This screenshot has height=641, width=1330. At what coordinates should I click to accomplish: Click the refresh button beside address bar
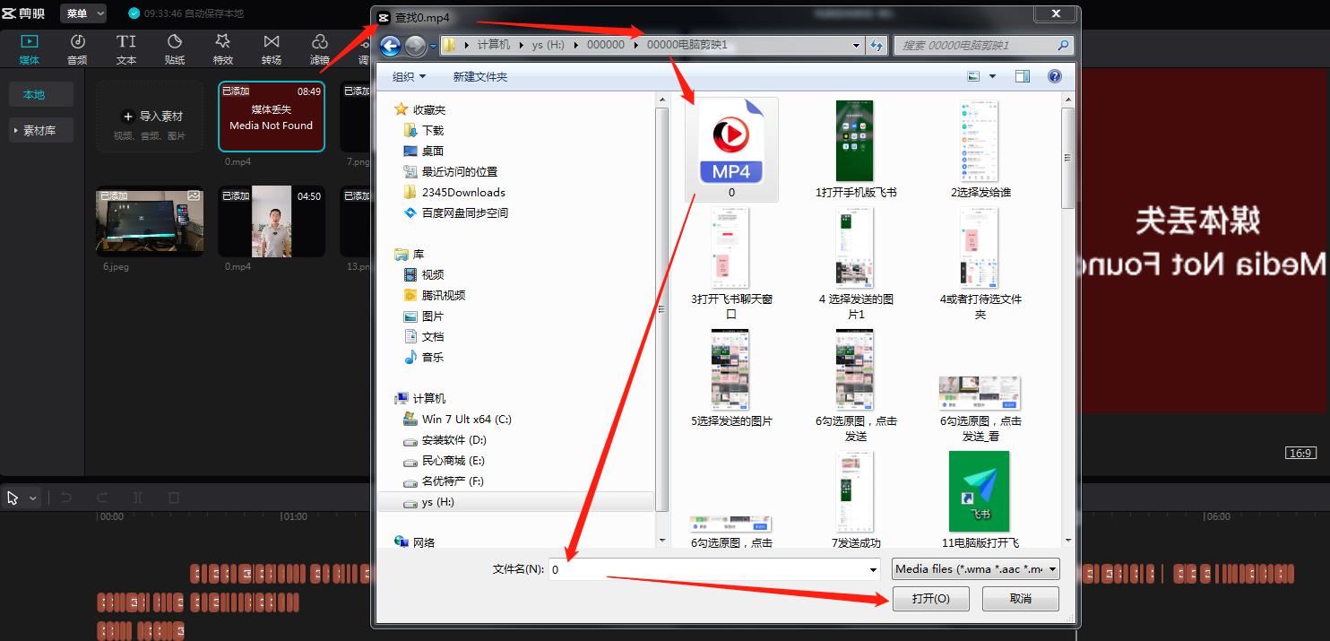(x=877, y=45)
